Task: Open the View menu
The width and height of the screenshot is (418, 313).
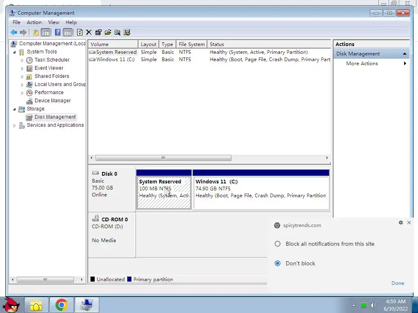Action: click(53, 22)
